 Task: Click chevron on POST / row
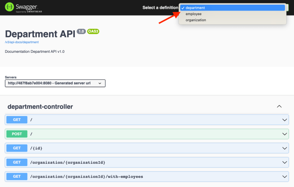tap(284, 134)
